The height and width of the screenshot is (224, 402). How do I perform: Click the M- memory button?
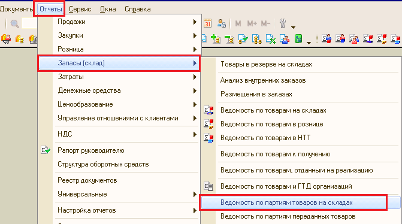[265, 23]
